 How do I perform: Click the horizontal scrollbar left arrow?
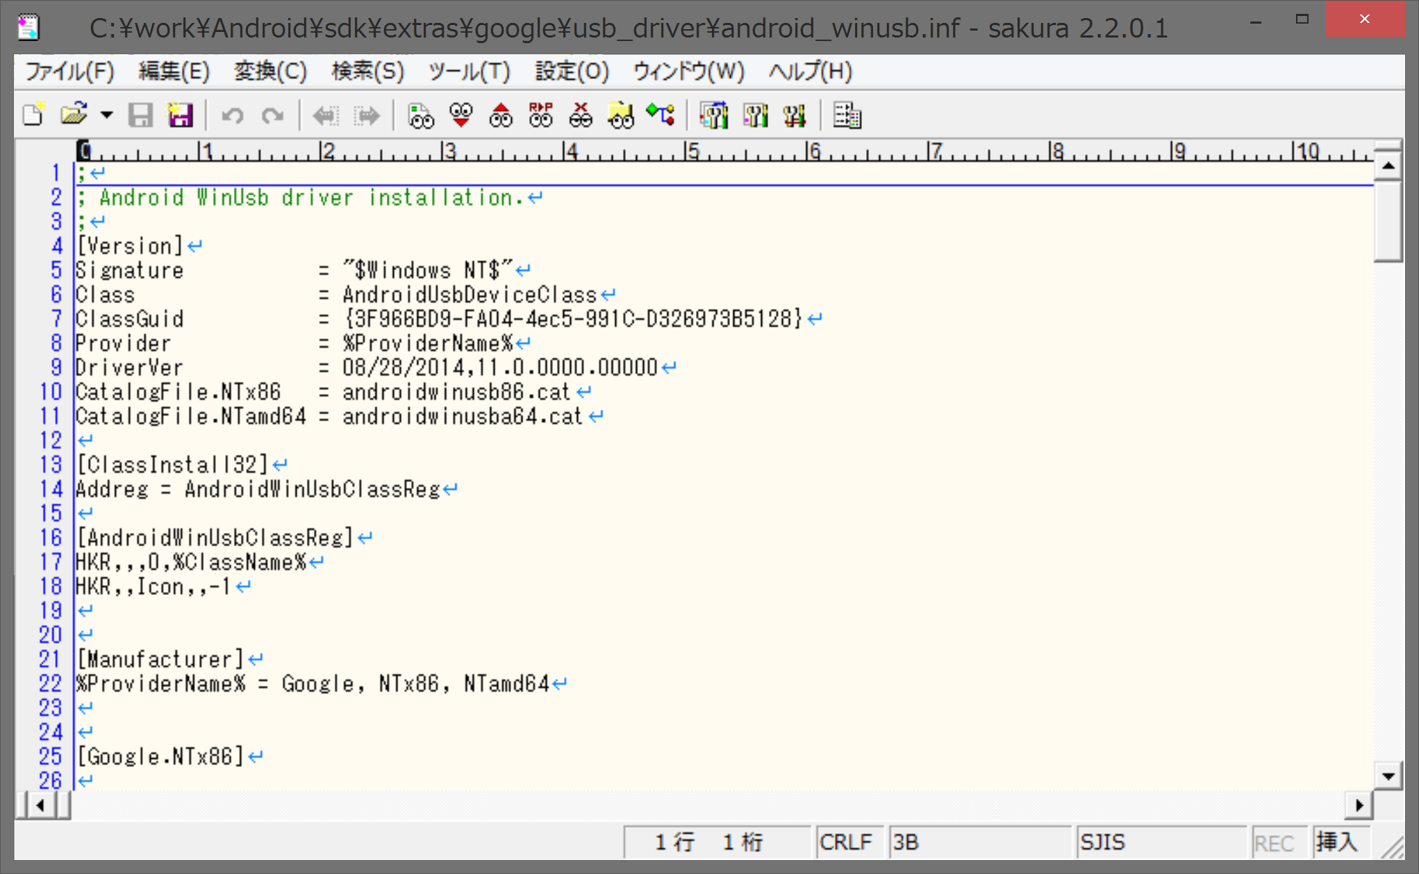click(40, 805)
